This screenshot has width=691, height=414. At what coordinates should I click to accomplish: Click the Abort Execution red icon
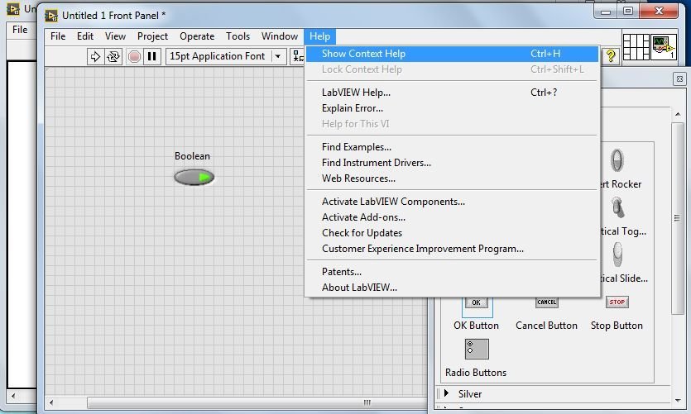[x=134, y=57]
